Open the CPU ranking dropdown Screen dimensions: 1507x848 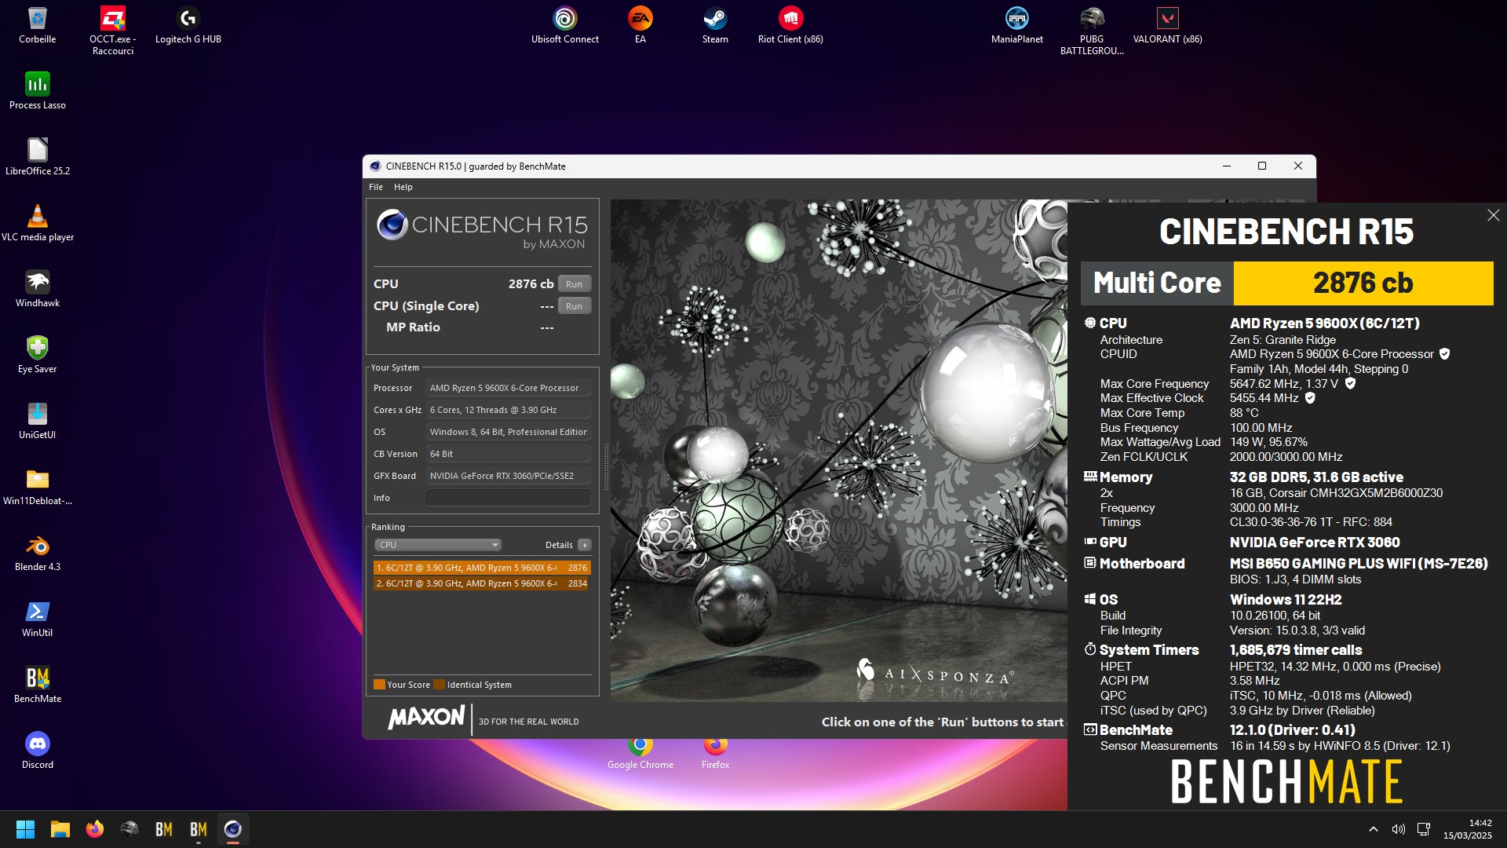coord(437,545)
